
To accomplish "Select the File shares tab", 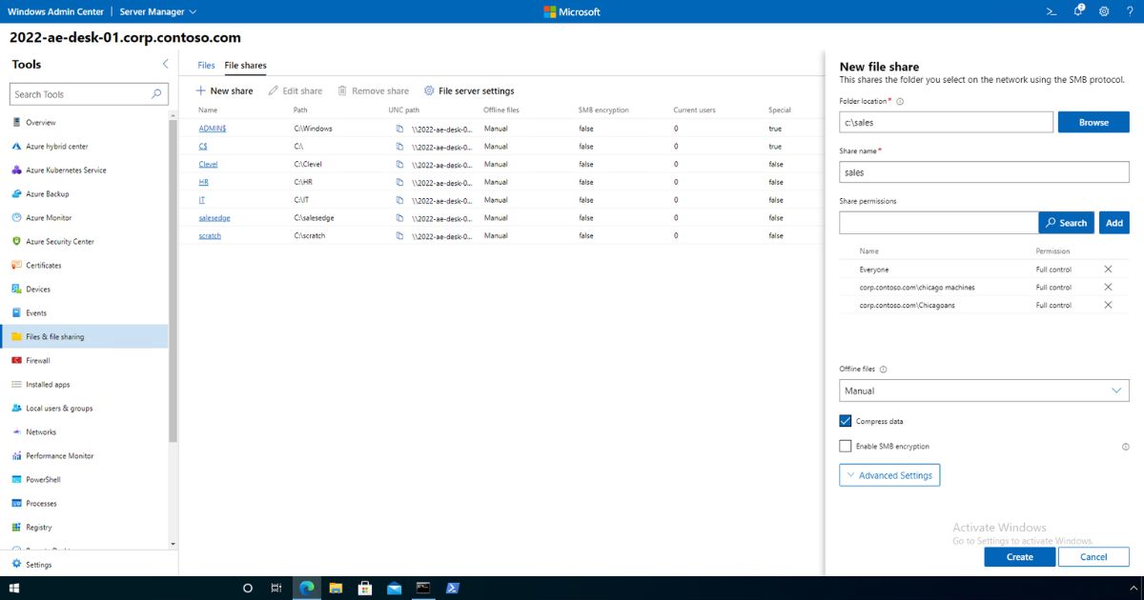I will pyautogui.click(x=245, y=66).
